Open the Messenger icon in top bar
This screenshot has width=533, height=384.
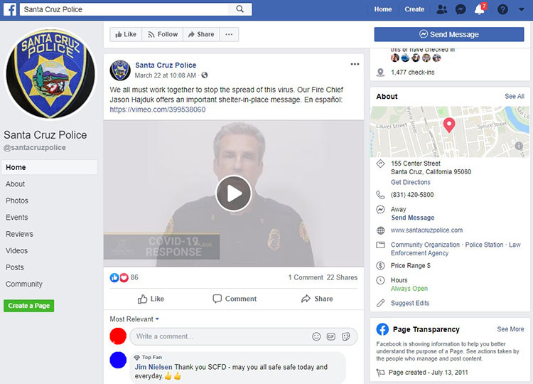point(461,9)
